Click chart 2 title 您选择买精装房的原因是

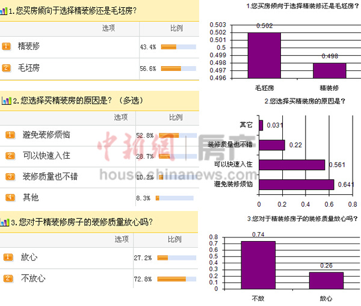[304, 101]
